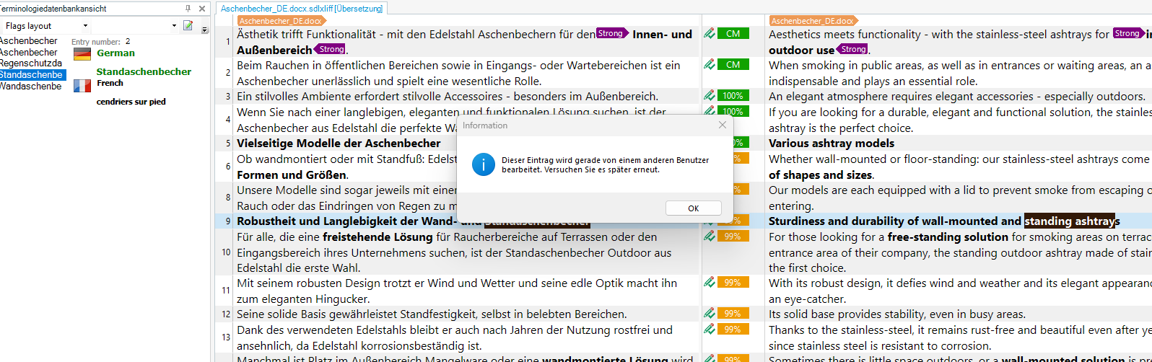Open the empty dropdown beside Flags layout
This screenshot has height=362, width=1152.
click(x=174, y=26)
